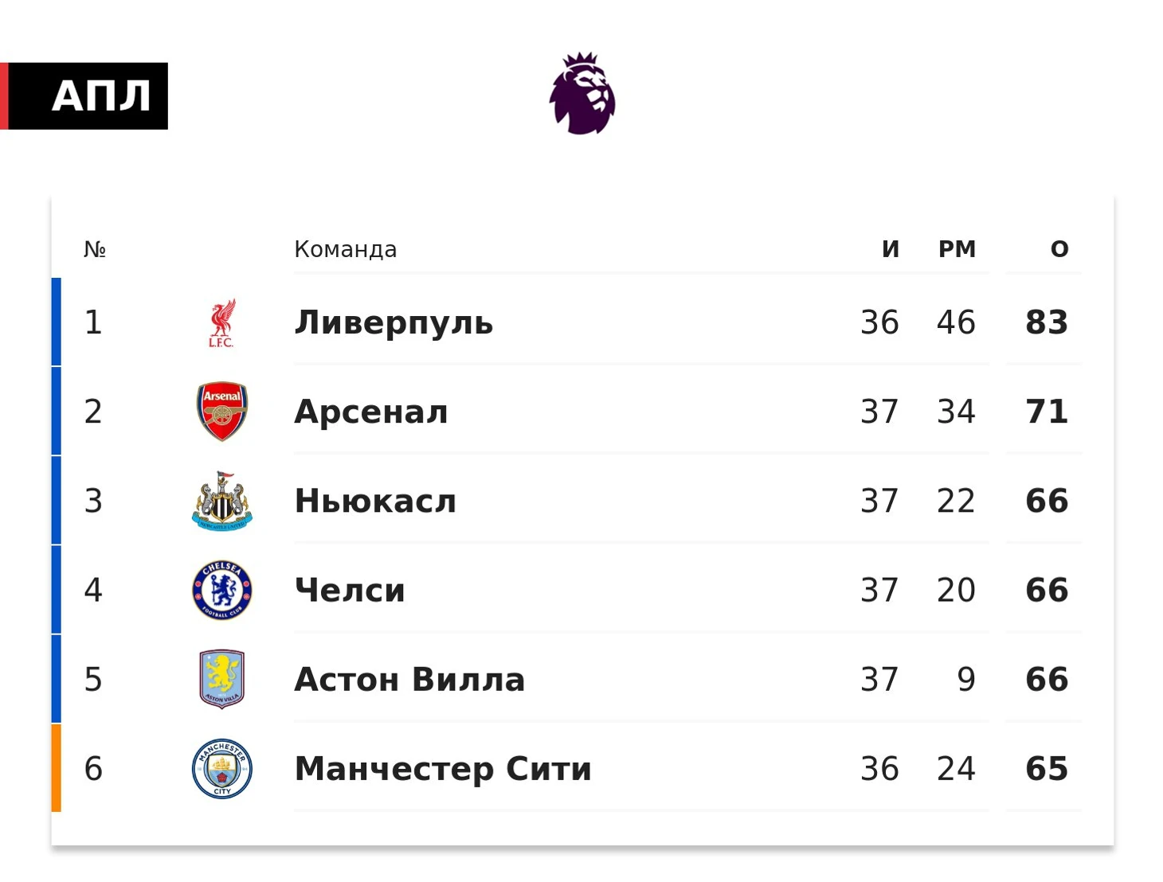
Task: Click the Liverpool club crest
Action: (222, 322)
